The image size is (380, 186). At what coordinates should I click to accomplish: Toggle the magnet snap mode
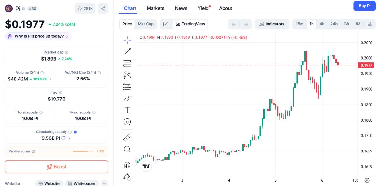point(127,165)
